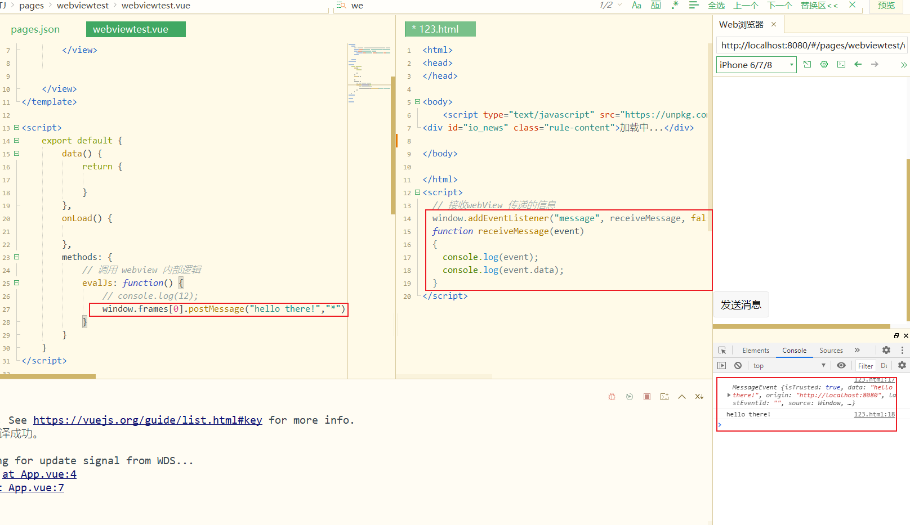Toggle the console sidebar panel
The height and width of the screenshot is (525, 910).
[722, 365]
